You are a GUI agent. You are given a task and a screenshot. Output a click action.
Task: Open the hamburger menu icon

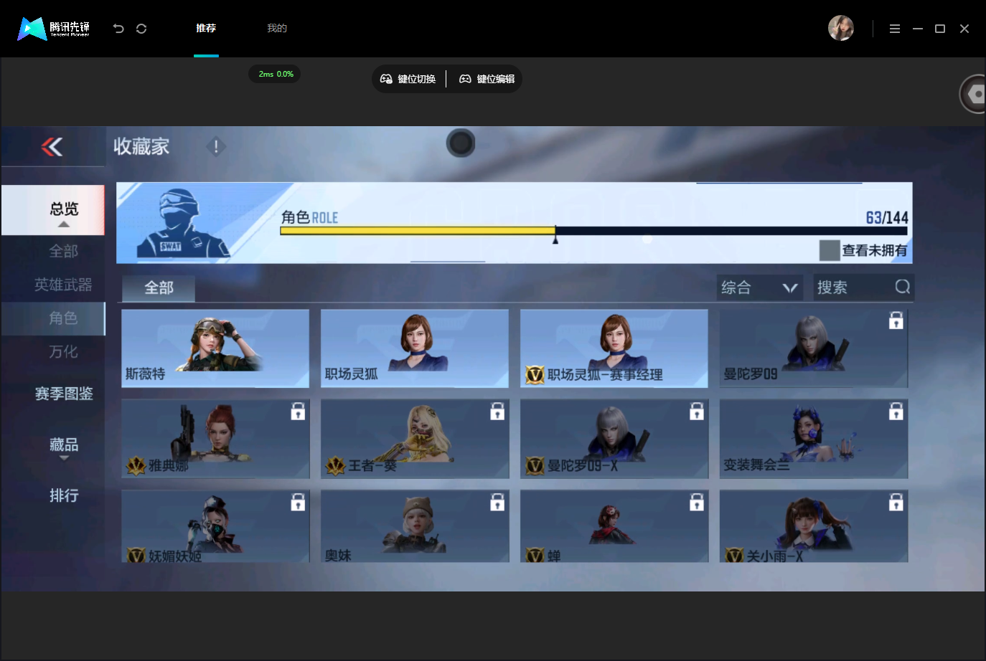click(x=895, y=29)
